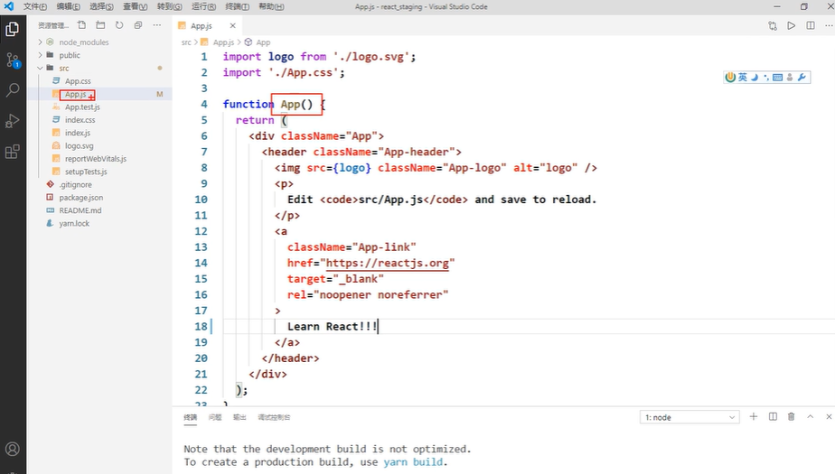Open the Explorer view in activity bar
Screen dimensions: 835x474
13,29
